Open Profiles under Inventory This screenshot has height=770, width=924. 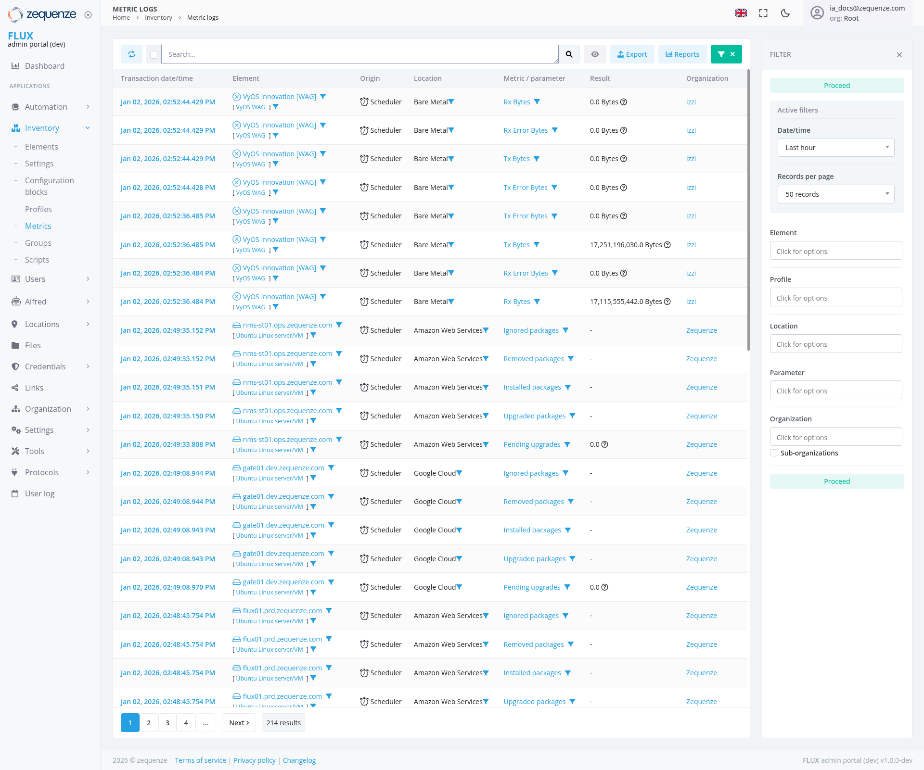tap(38, 209)
